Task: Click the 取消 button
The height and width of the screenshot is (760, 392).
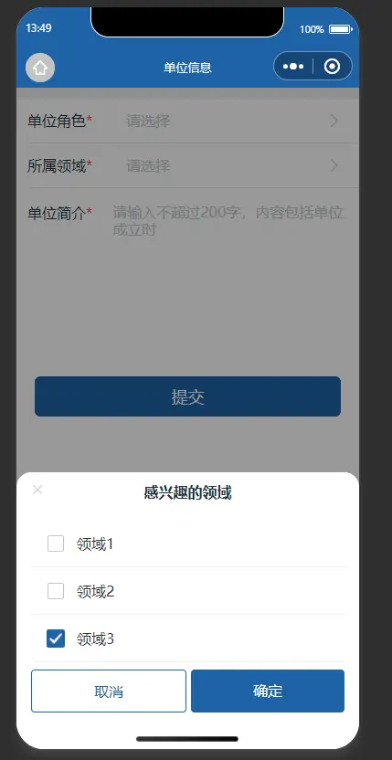Action: [109, 691]
